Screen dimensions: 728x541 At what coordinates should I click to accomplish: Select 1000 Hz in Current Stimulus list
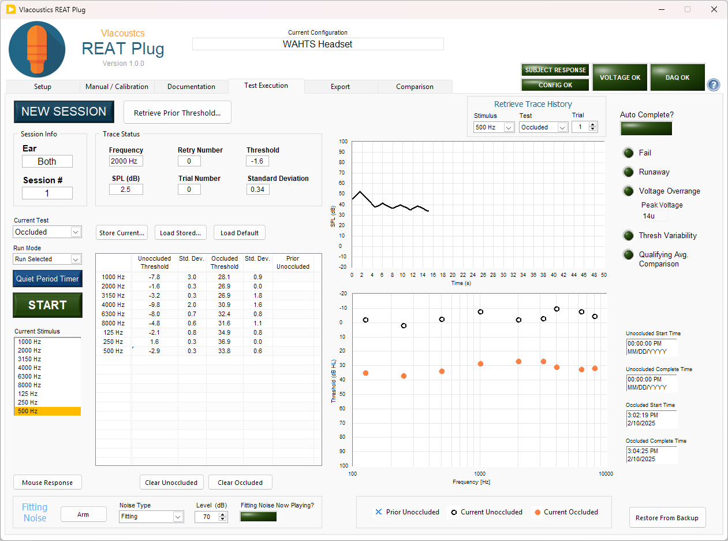tap(47, 342)
